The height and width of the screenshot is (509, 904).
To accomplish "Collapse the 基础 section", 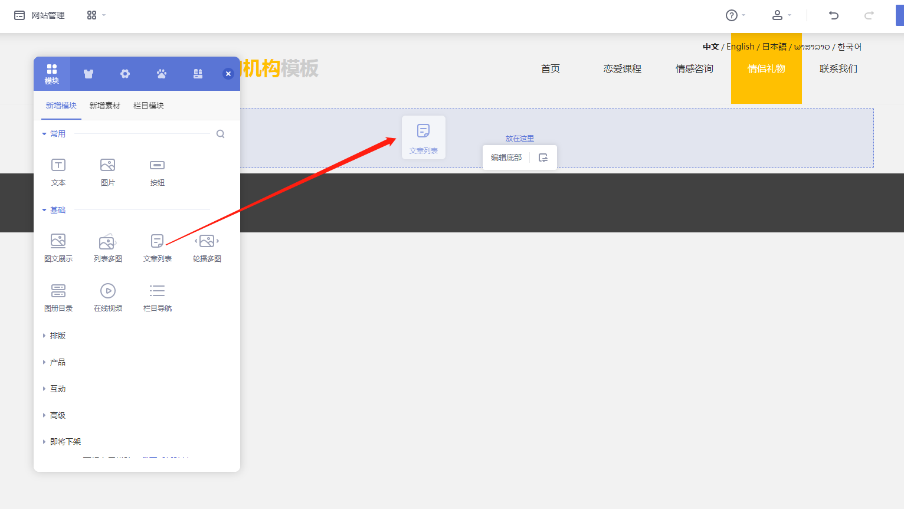I will tap(54, 210).
